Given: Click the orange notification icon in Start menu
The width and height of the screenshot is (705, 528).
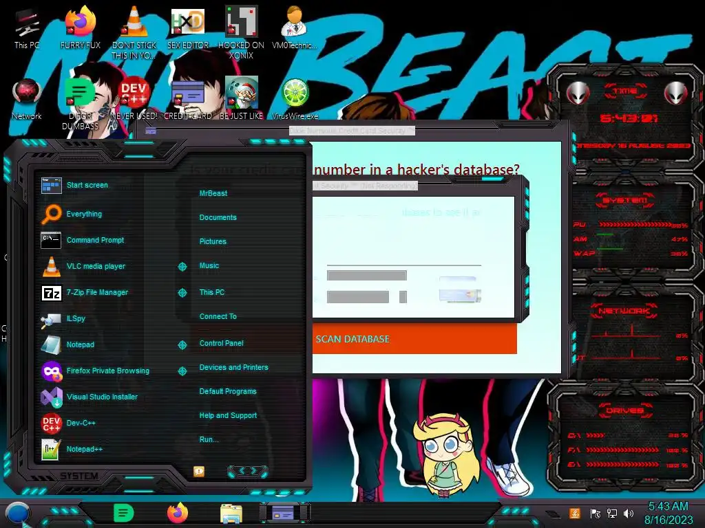Looking at the screenshot, I should 199,471.
